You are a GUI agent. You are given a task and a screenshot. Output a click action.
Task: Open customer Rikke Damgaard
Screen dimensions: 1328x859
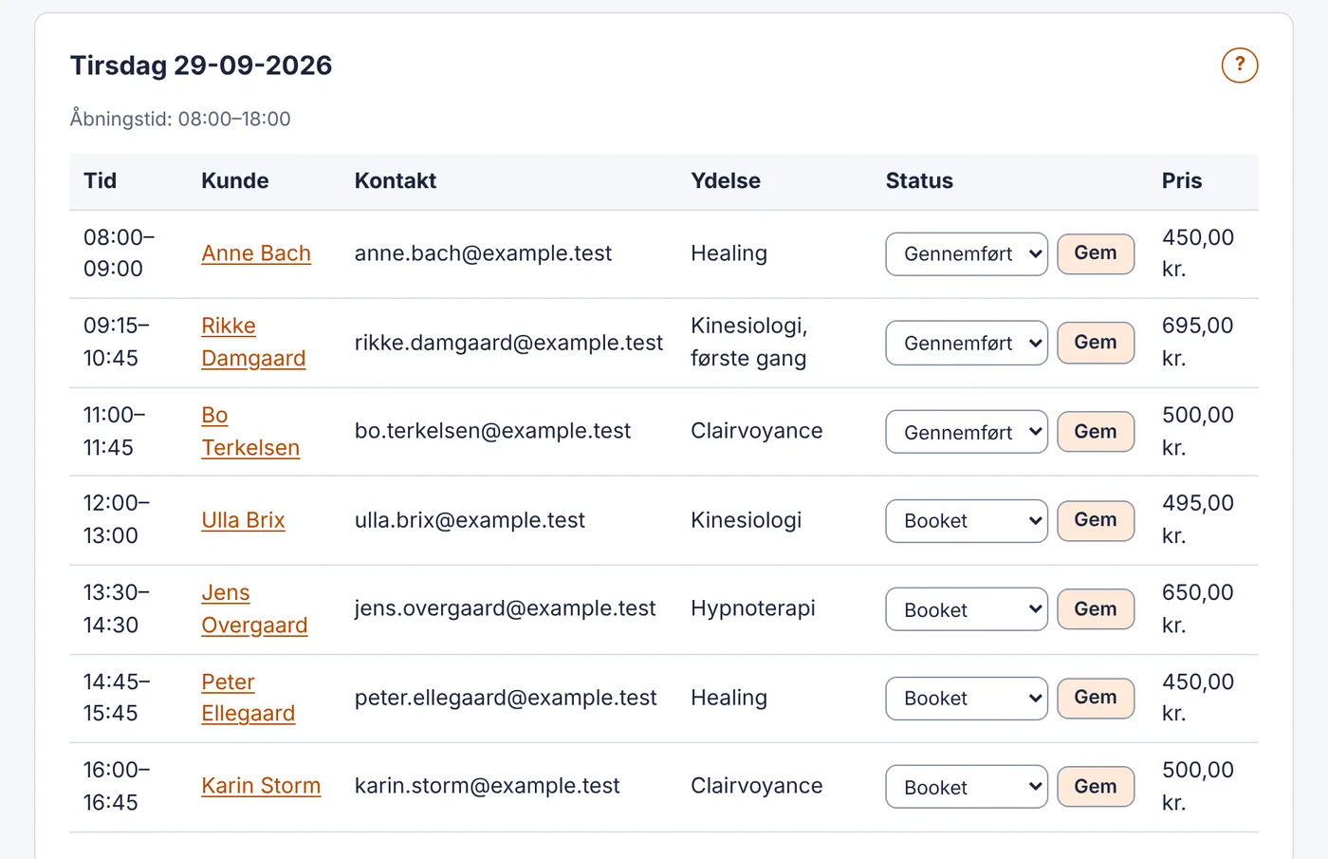(x=253, y=342)
